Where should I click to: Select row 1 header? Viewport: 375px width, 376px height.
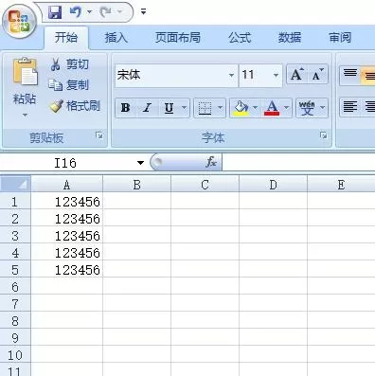pyautogui.click(x=15, y=202)
